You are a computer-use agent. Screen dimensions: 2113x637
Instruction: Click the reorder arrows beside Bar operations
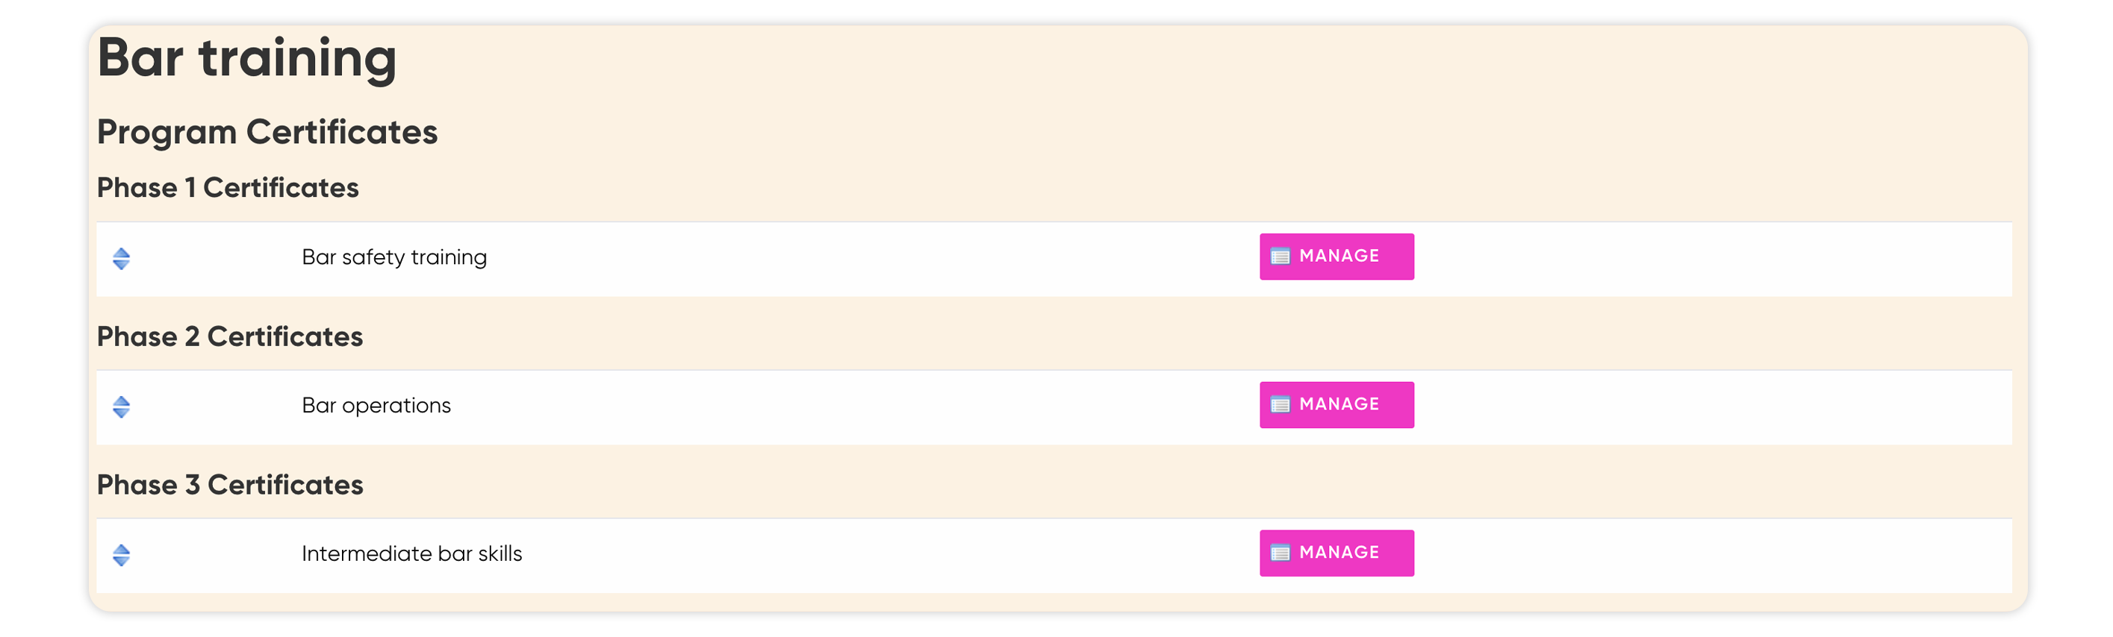tap(122, 407)
